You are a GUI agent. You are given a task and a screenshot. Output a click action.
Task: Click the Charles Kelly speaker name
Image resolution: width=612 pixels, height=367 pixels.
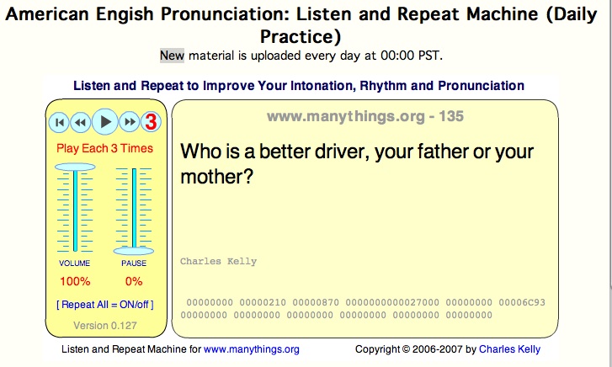218,261
